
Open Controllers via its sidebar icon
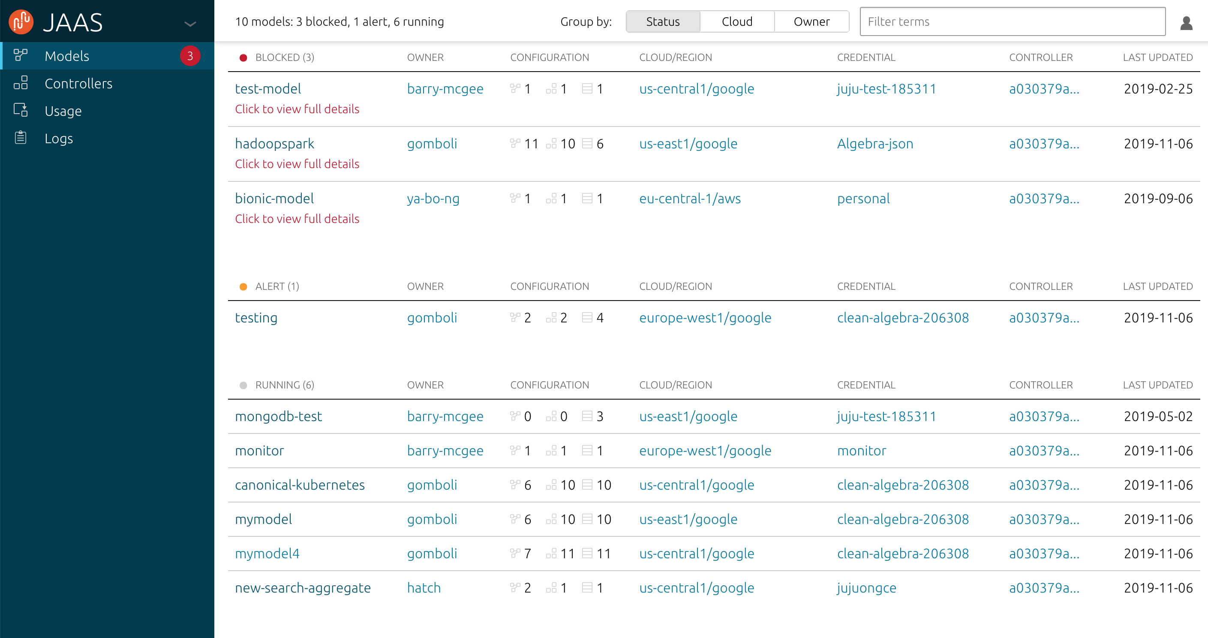coord(20,83)
